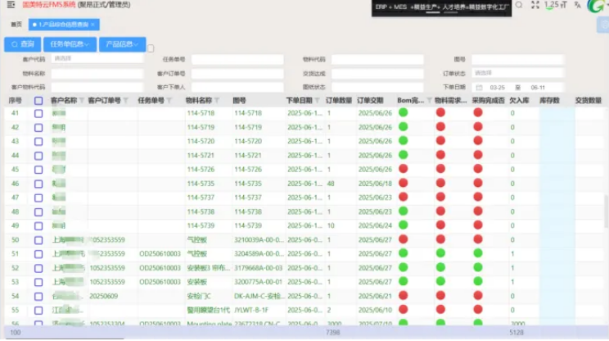Check the checkbox for row 41
The image size is (609, 341).
tap(38, 113)
